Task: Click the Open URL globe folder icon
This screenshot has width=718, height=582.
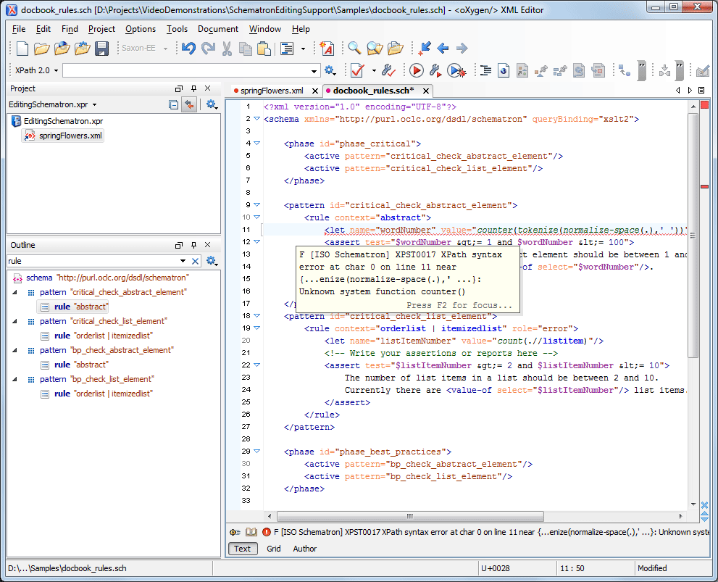Action: (x=62, y=48)
